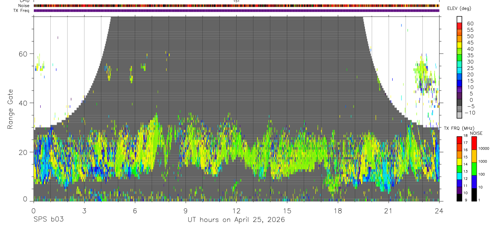Select the white top swatch of ELEV scale
The image size is (494, 228).
(459, 19)
